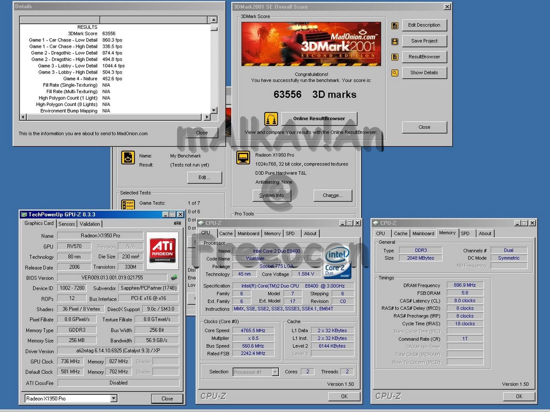This screenshot has height=412, width=550.
Task: Click the ResultBrowser icon beside its button
Action: tap(395, 57)
